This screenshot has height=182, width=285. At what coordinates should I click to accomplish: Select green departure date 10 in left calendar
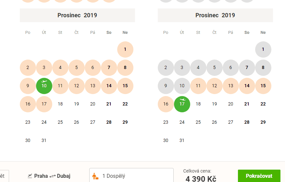[44, 86]
